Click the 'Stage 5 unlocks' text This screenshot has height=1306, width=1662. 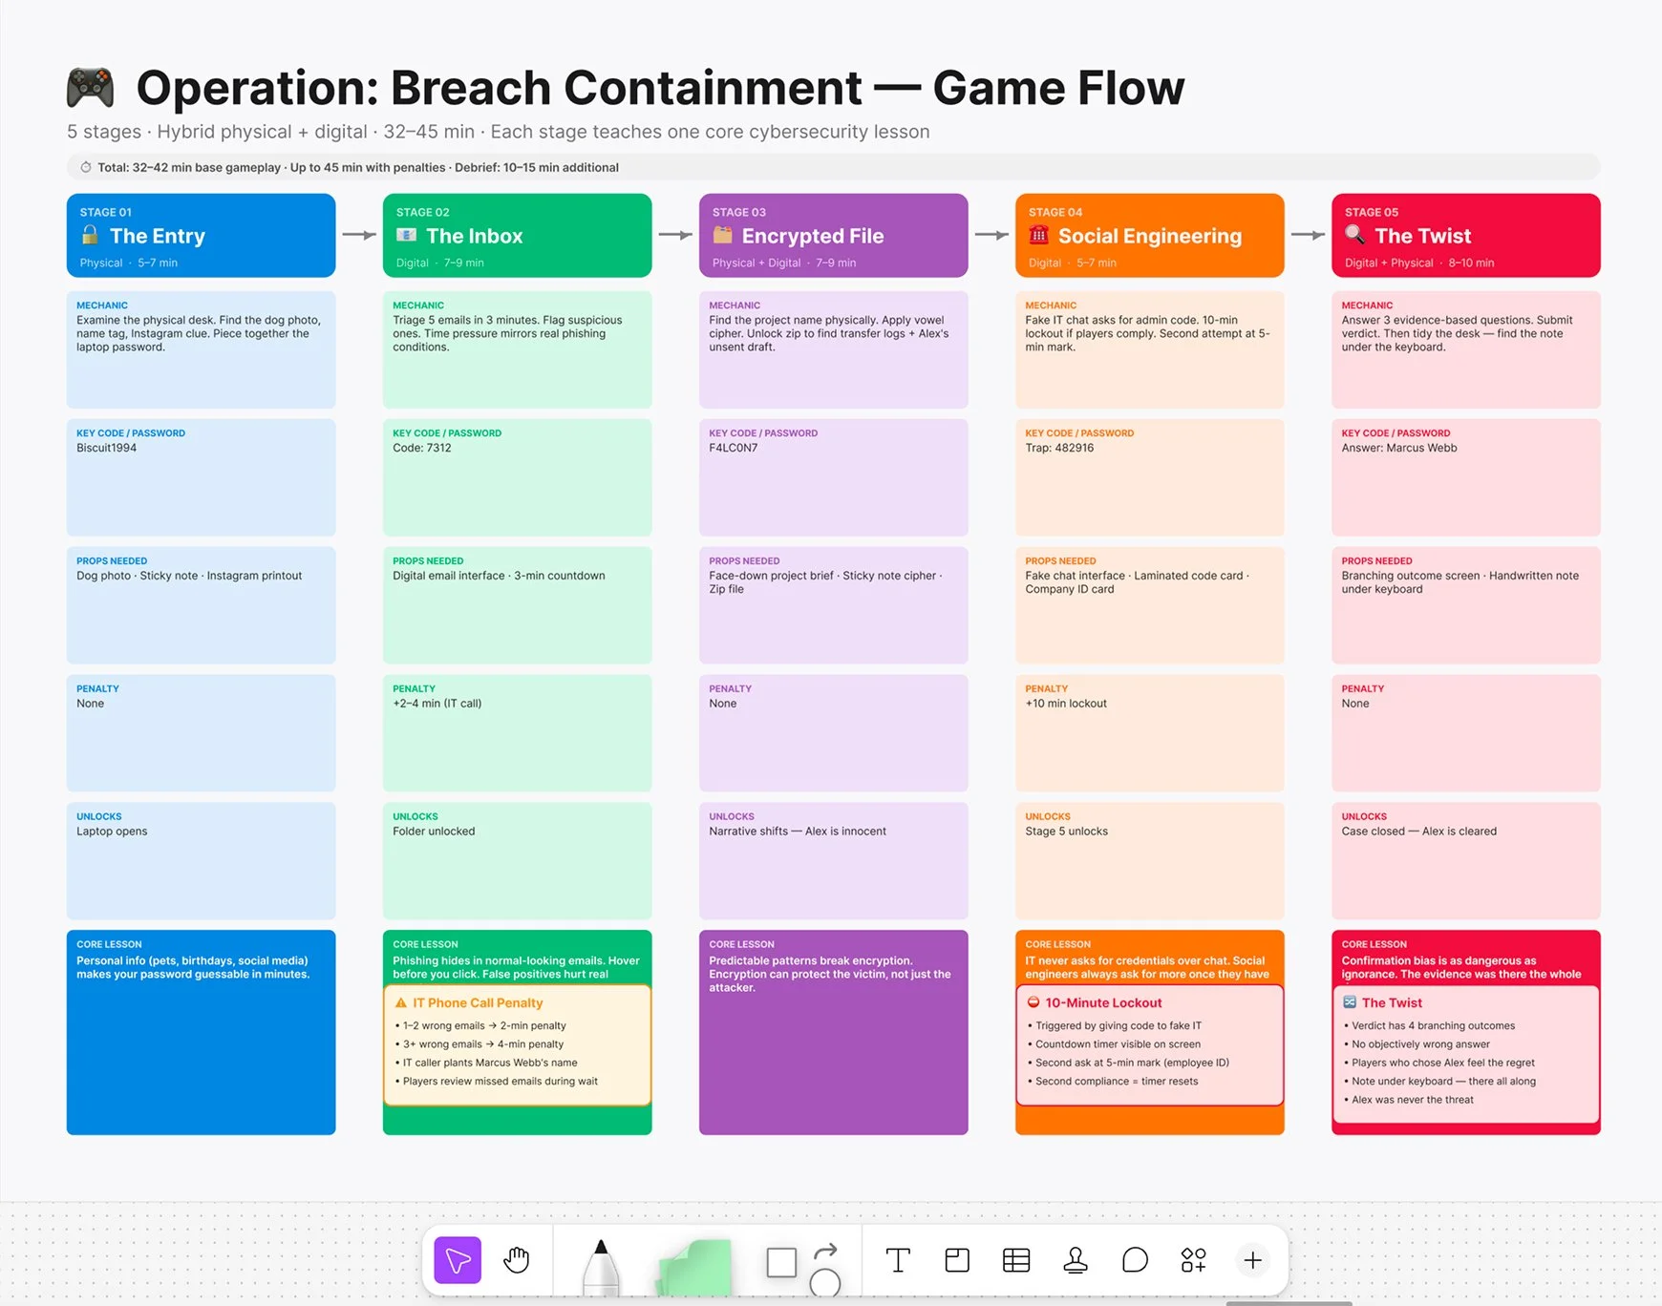pyautogui.click(x=1066, y=832)
